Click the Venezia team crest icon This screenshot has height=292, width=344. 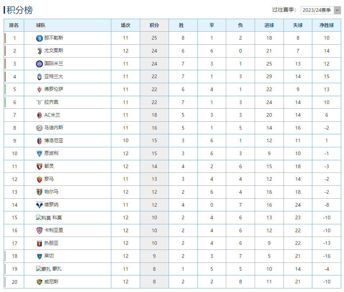(39, 282)
